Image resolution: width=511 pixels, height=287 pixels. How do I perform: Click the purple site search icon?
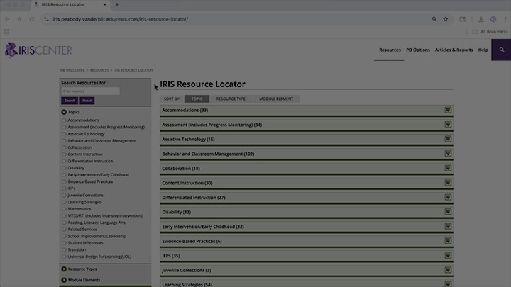tap(502, 50)
